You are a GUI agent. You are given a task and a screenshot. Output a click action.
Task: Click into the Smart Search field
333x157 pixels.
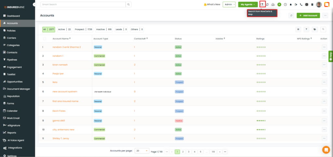click(83, 5)
